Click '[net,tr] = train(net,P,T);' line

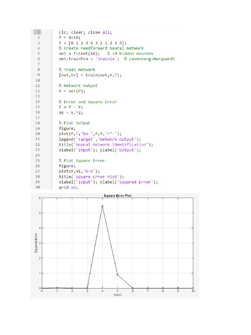click(x=90, y=75)
